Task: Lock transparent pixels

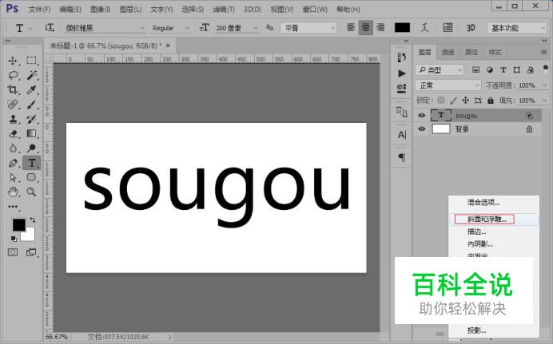Action: [x=441, y=101]
